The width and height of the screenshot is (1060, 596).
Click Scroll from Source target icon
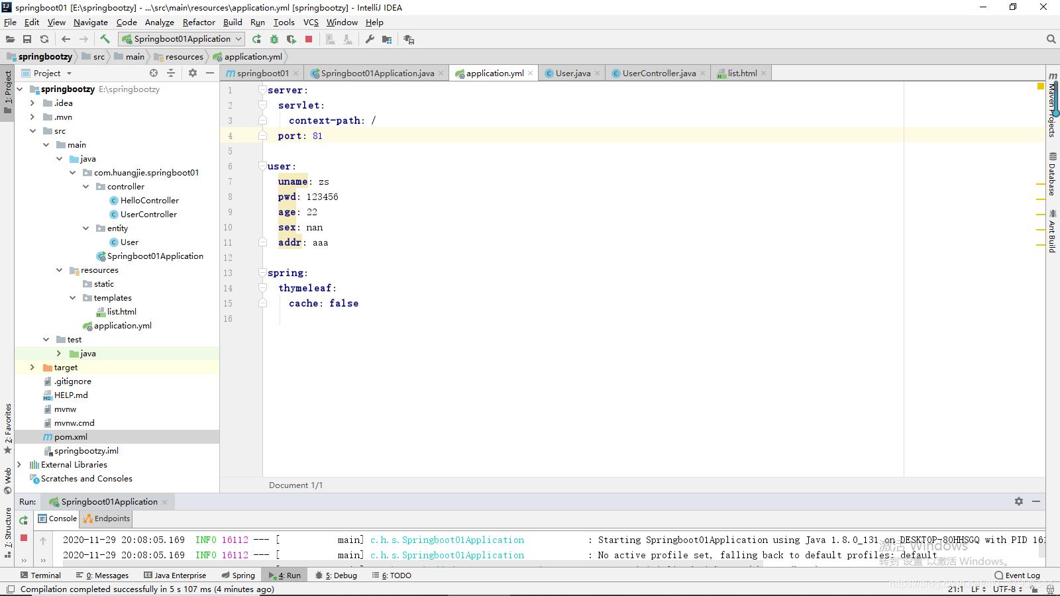[x=154, y=73]
